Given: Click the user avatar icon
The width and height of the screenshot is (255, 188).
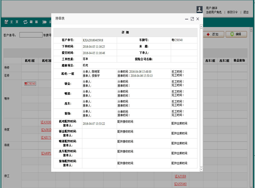Looking at the screenshot, I should click(199, 10).
